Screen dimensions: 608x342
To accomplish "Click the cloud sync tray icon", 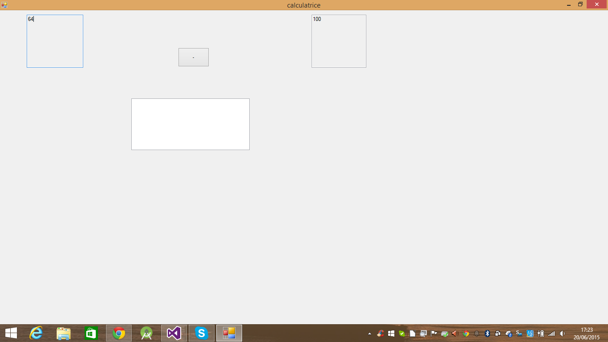I will click(509, 334).
